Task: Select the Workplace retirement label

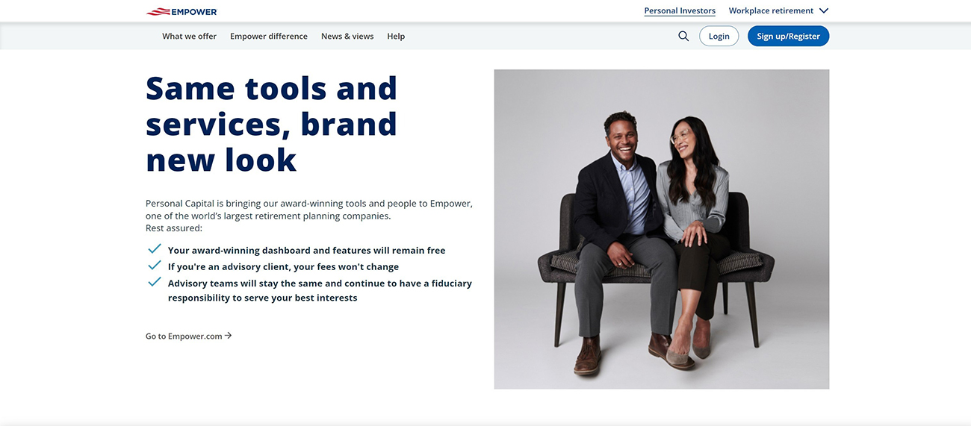Action: (771, 10)
